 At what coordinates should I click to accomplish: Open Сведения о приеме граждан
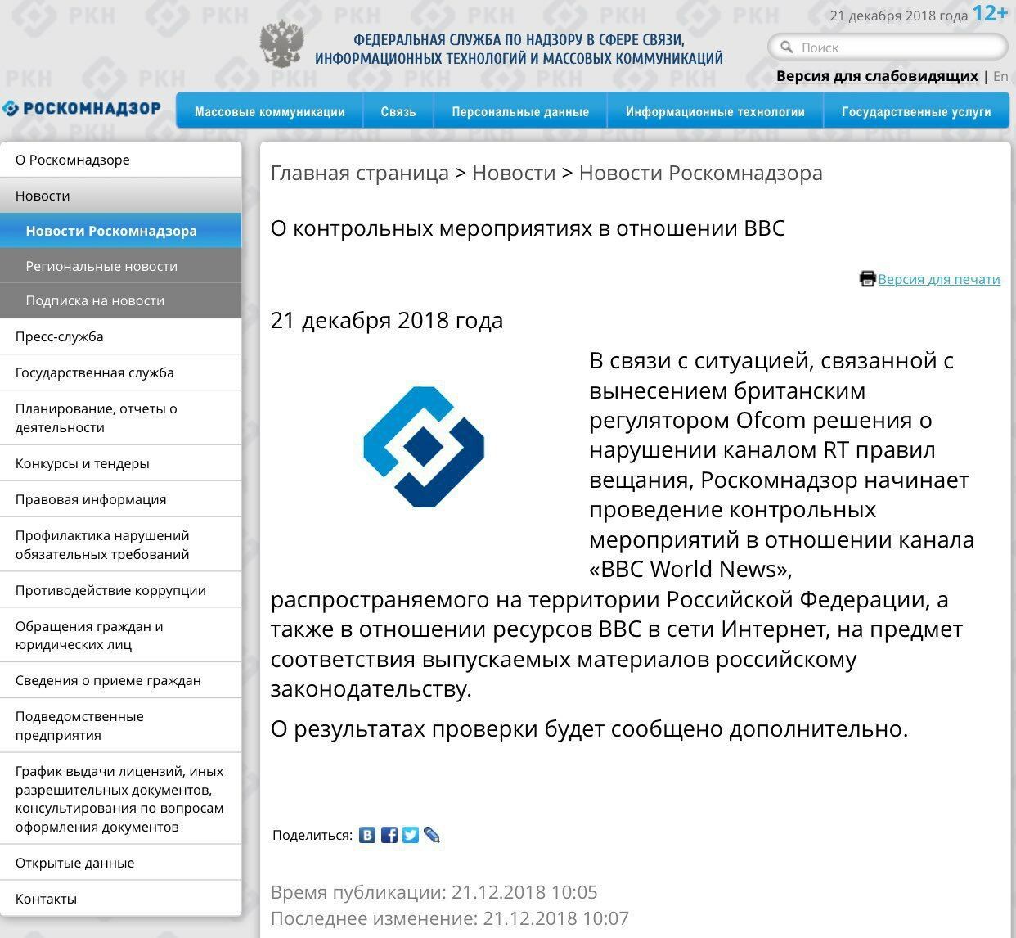121,680
